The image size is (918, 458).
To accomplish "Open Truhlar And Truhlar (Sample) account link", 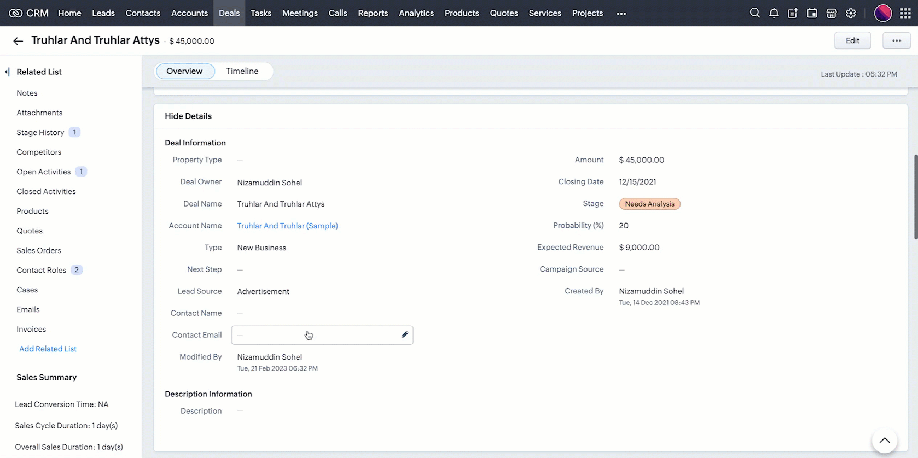I will (287, 226).
